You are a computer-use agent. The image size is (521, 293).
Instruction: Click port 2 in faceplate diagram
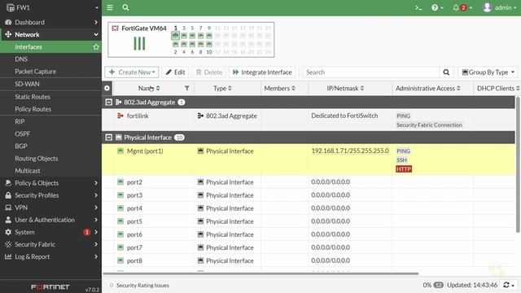[176, 44]
